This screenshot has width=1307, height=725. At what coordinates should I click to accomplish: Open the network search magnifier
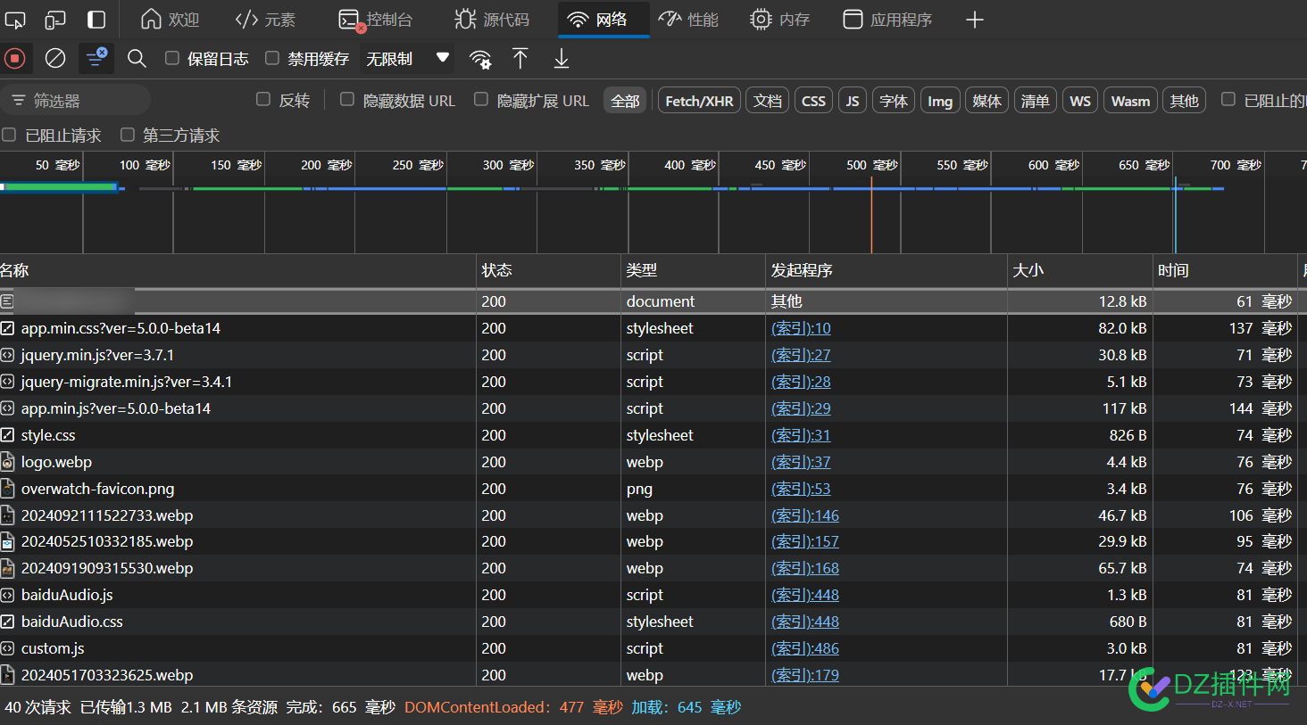pyautogui.click(x=137, y=59)
